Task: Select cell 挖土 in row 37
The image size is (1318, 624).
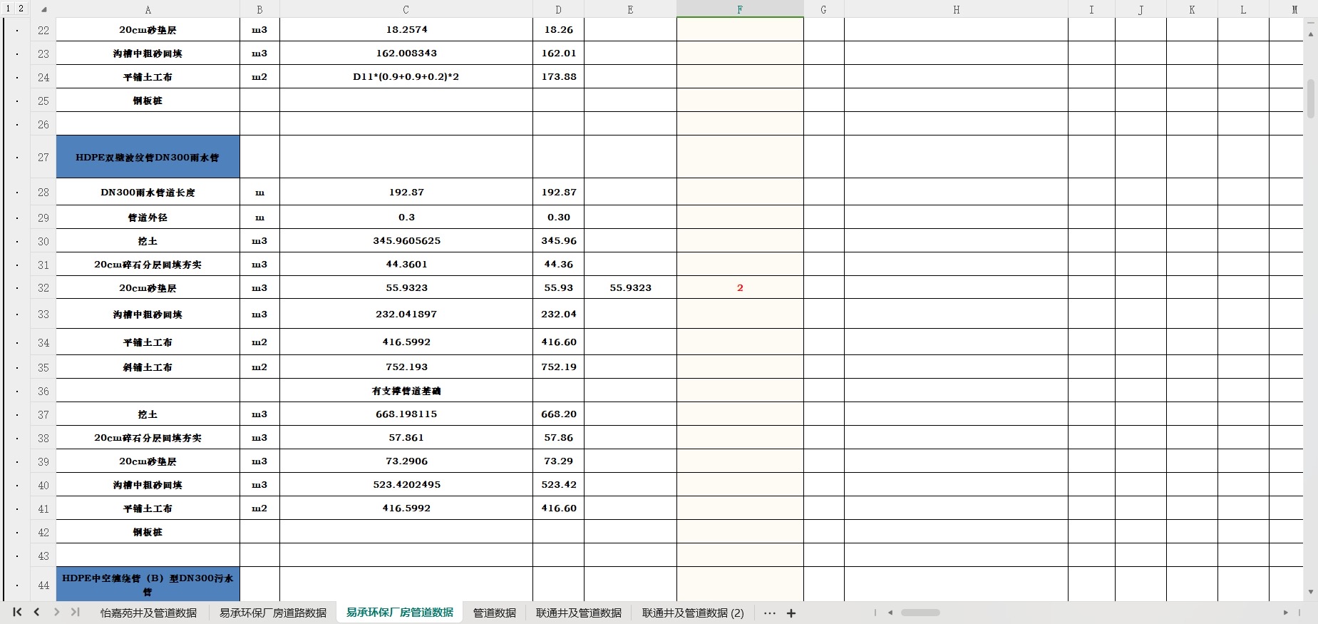Action: pos(148,414)
